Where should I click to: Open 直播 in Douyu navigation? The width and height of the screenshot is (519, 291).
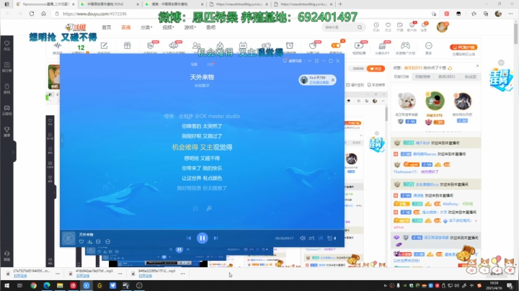125,27
